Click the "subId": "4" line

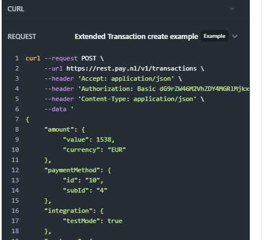[x=85, y=190]
